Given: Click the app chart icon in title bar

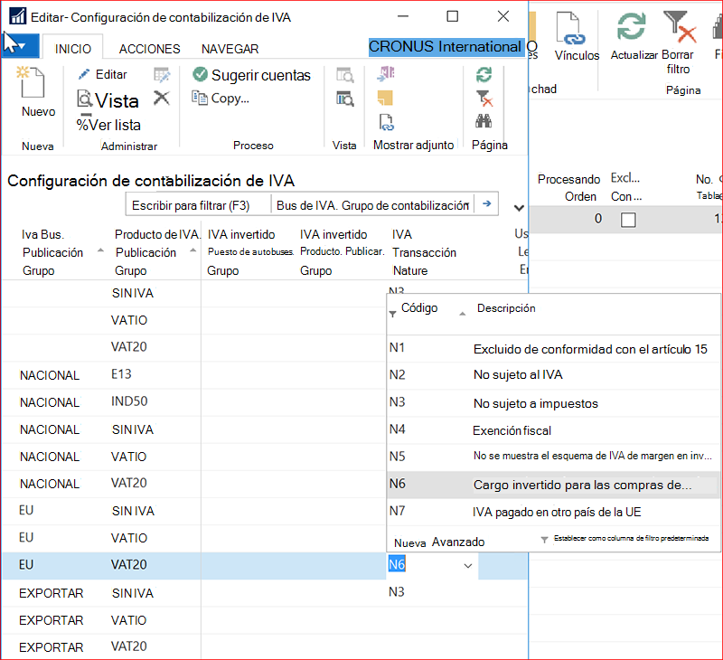Looking at the screenshot, I should [x=17, y=17].
